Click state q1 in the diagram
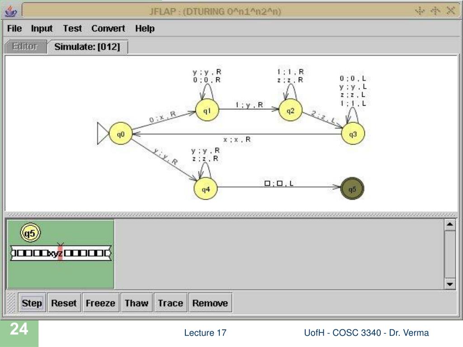Image resolution: width=463 pixels, height=347 pixels. 207,110
